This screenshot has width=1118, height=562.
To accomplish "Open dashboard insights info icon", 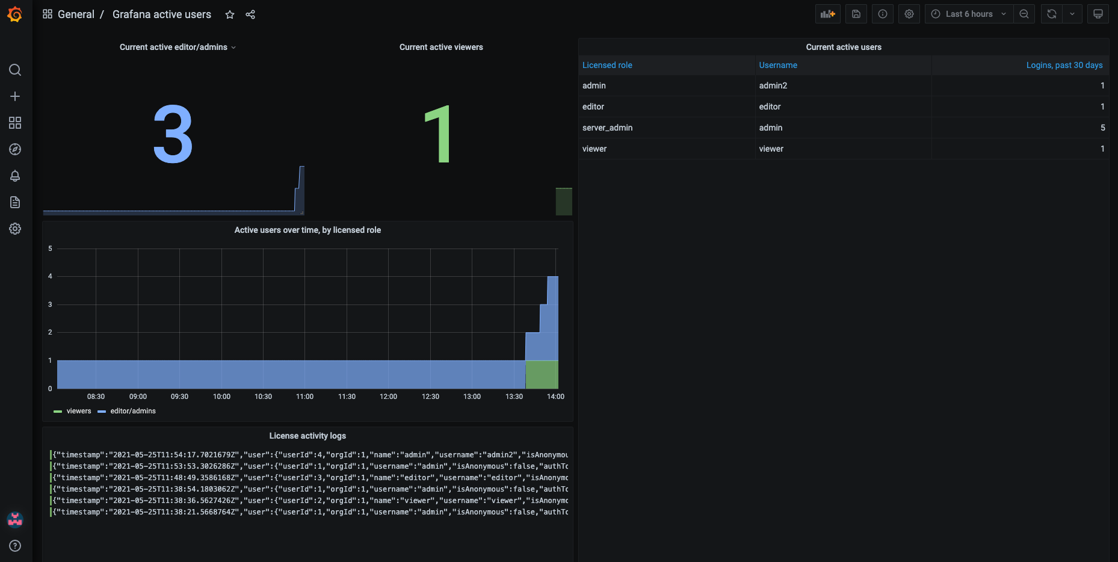I will click(x=883, y=14).
